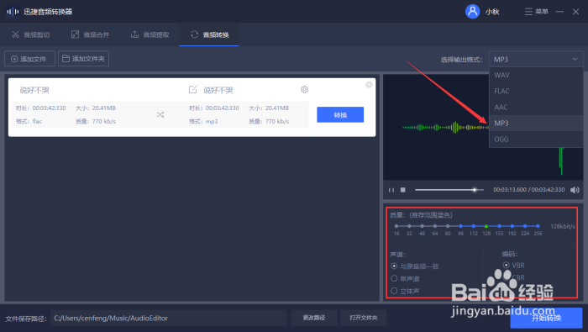
Task: Stop the audio playback
Action: pos(402,190)
